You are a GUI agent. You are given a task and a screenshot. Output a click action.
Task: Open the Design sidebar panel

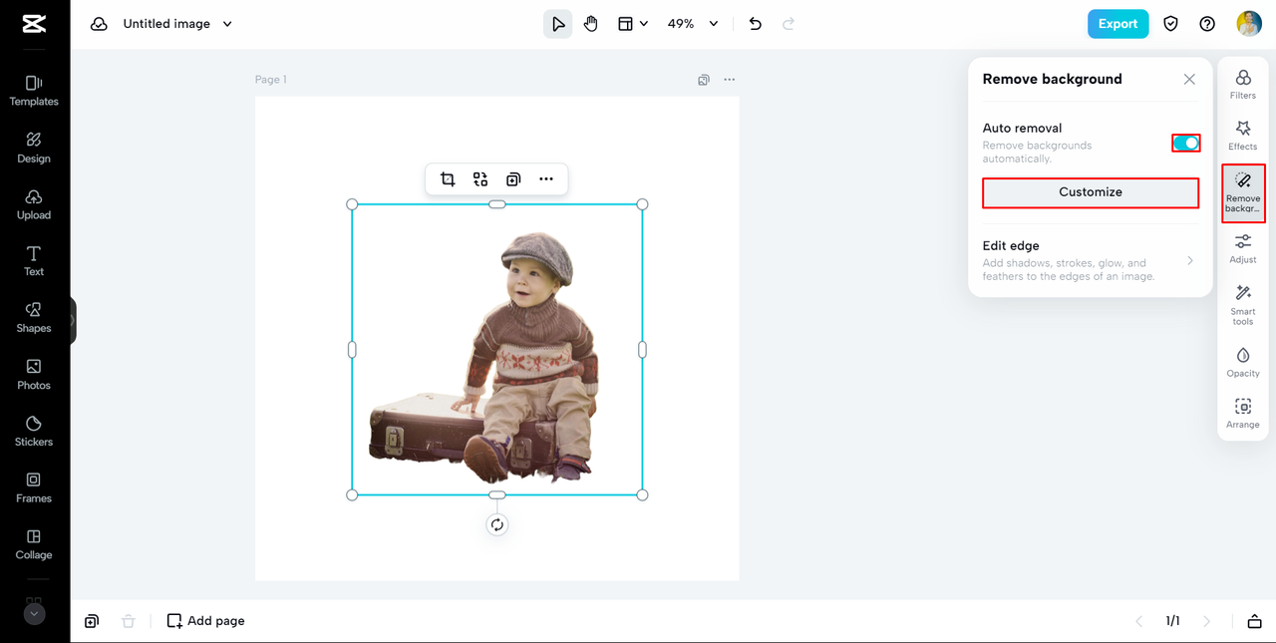click(x=34, y=148)
